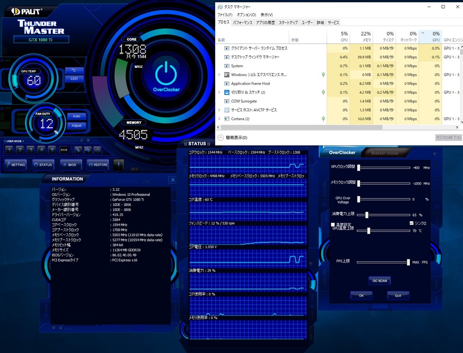Click the System process icon

[227, 66]
